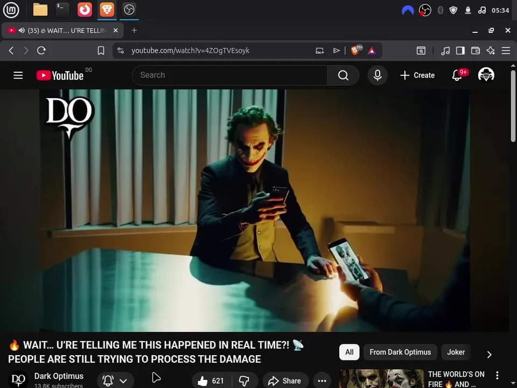Open the music note sound applet

click(x=481, y=10)
